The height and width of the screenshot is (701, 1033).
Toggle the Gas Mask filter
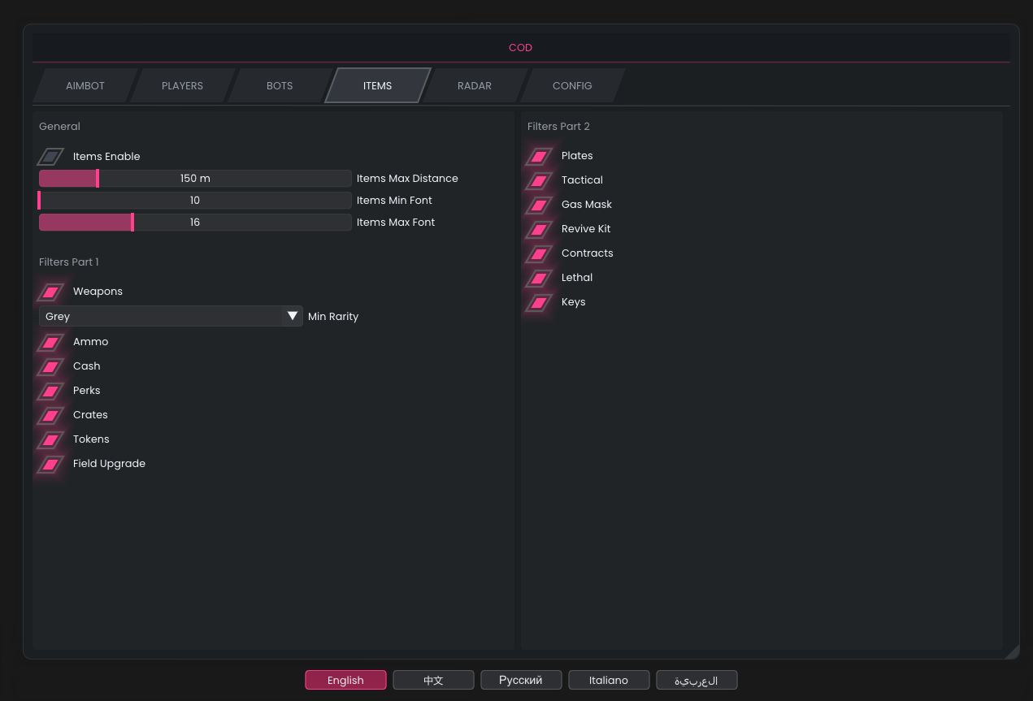539,205
